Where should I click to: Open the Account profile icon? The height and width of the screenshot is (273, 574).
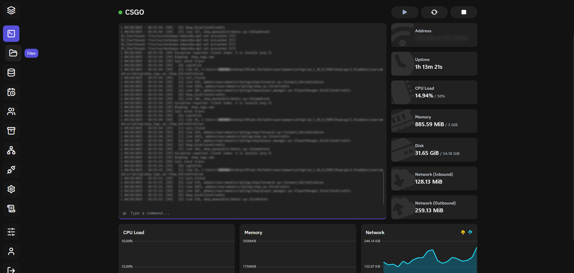tap(11, 251)
